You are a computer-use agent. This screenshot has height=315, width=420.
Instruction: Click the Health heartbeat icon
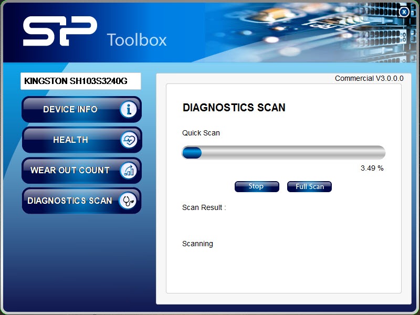tap(129, 140)
